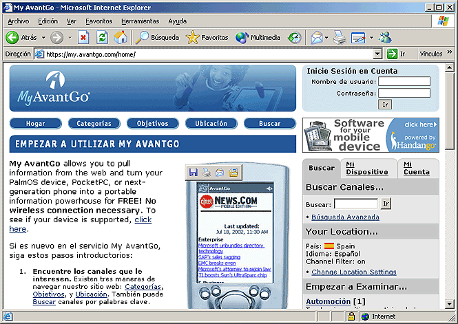Click the Spain flag icon
This screenshot has width=458, height=324.
329,246
